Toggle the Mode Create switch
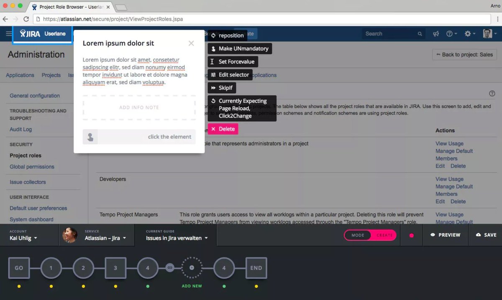This screenshot has width=502, height=300. (x=369, y=235)
